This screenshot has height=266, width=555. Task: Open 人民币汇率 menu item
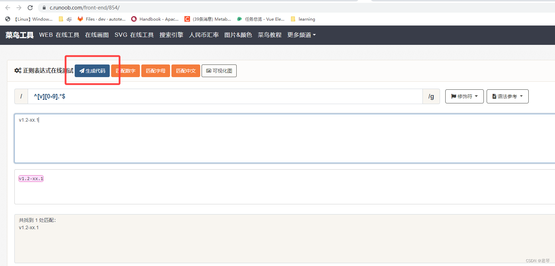(204, 35)
